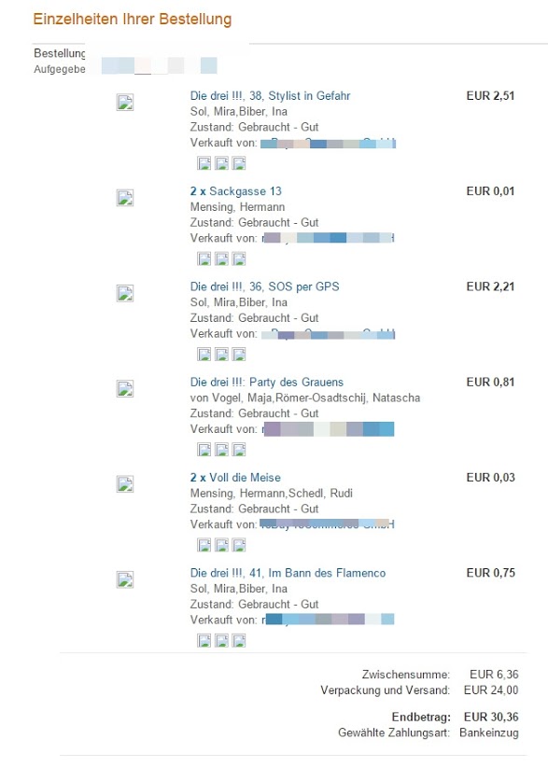Viewport: 548px width, 767px height.
Task: Click the middle small icon under Sackgasse 13
Action: [221, 258]
